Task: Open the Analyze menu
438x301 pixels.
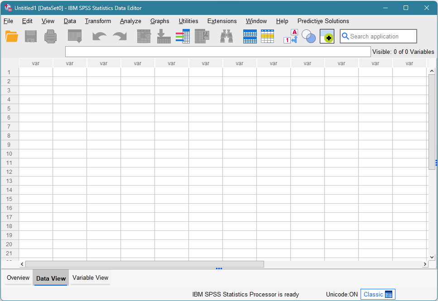Action: [130, 21]
